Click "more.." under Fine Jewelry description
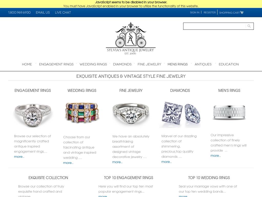This screenshot has width=262, height=197. pyautogui.click(x=117, y=162)
